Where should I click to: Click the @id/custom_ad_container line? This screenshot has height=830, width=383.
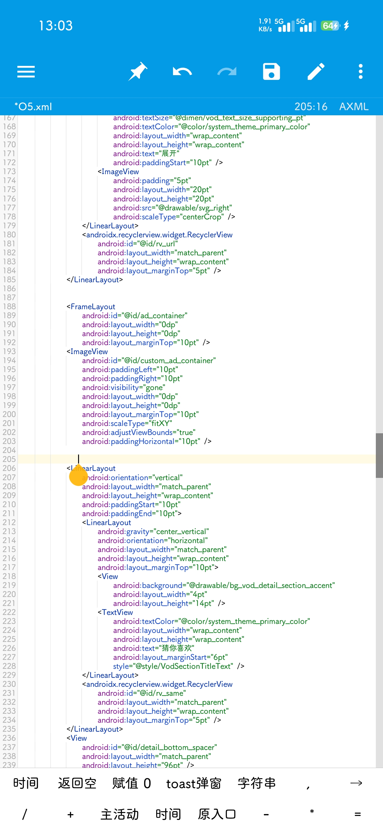point(149,361)
